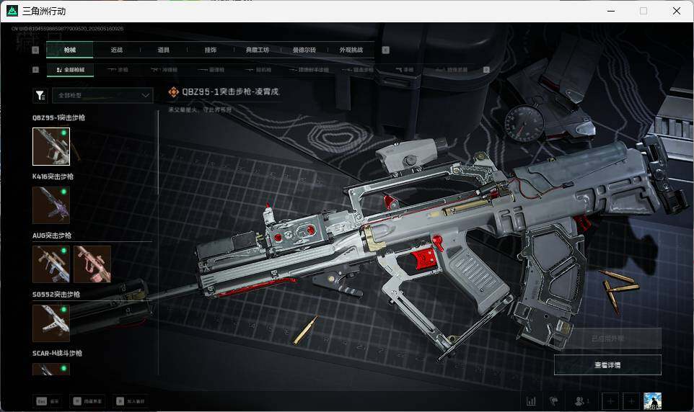Viewport: 694px width, 412px height.
Task: Select the 狙击步枪 sniper sub-tab
Action: tap(358, 70)
